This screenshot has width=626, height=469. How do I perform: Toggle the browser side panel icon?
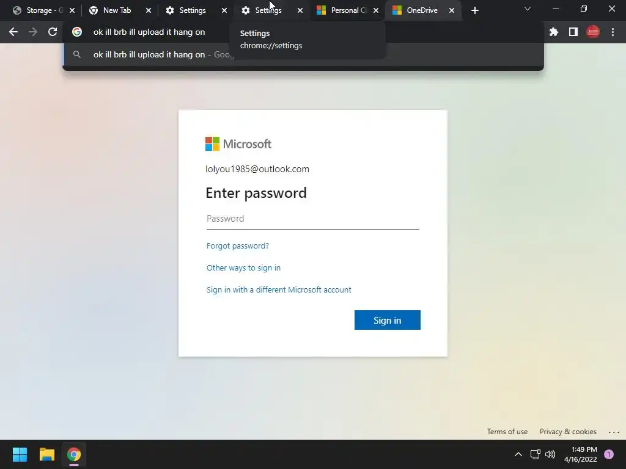click(573, 32)
